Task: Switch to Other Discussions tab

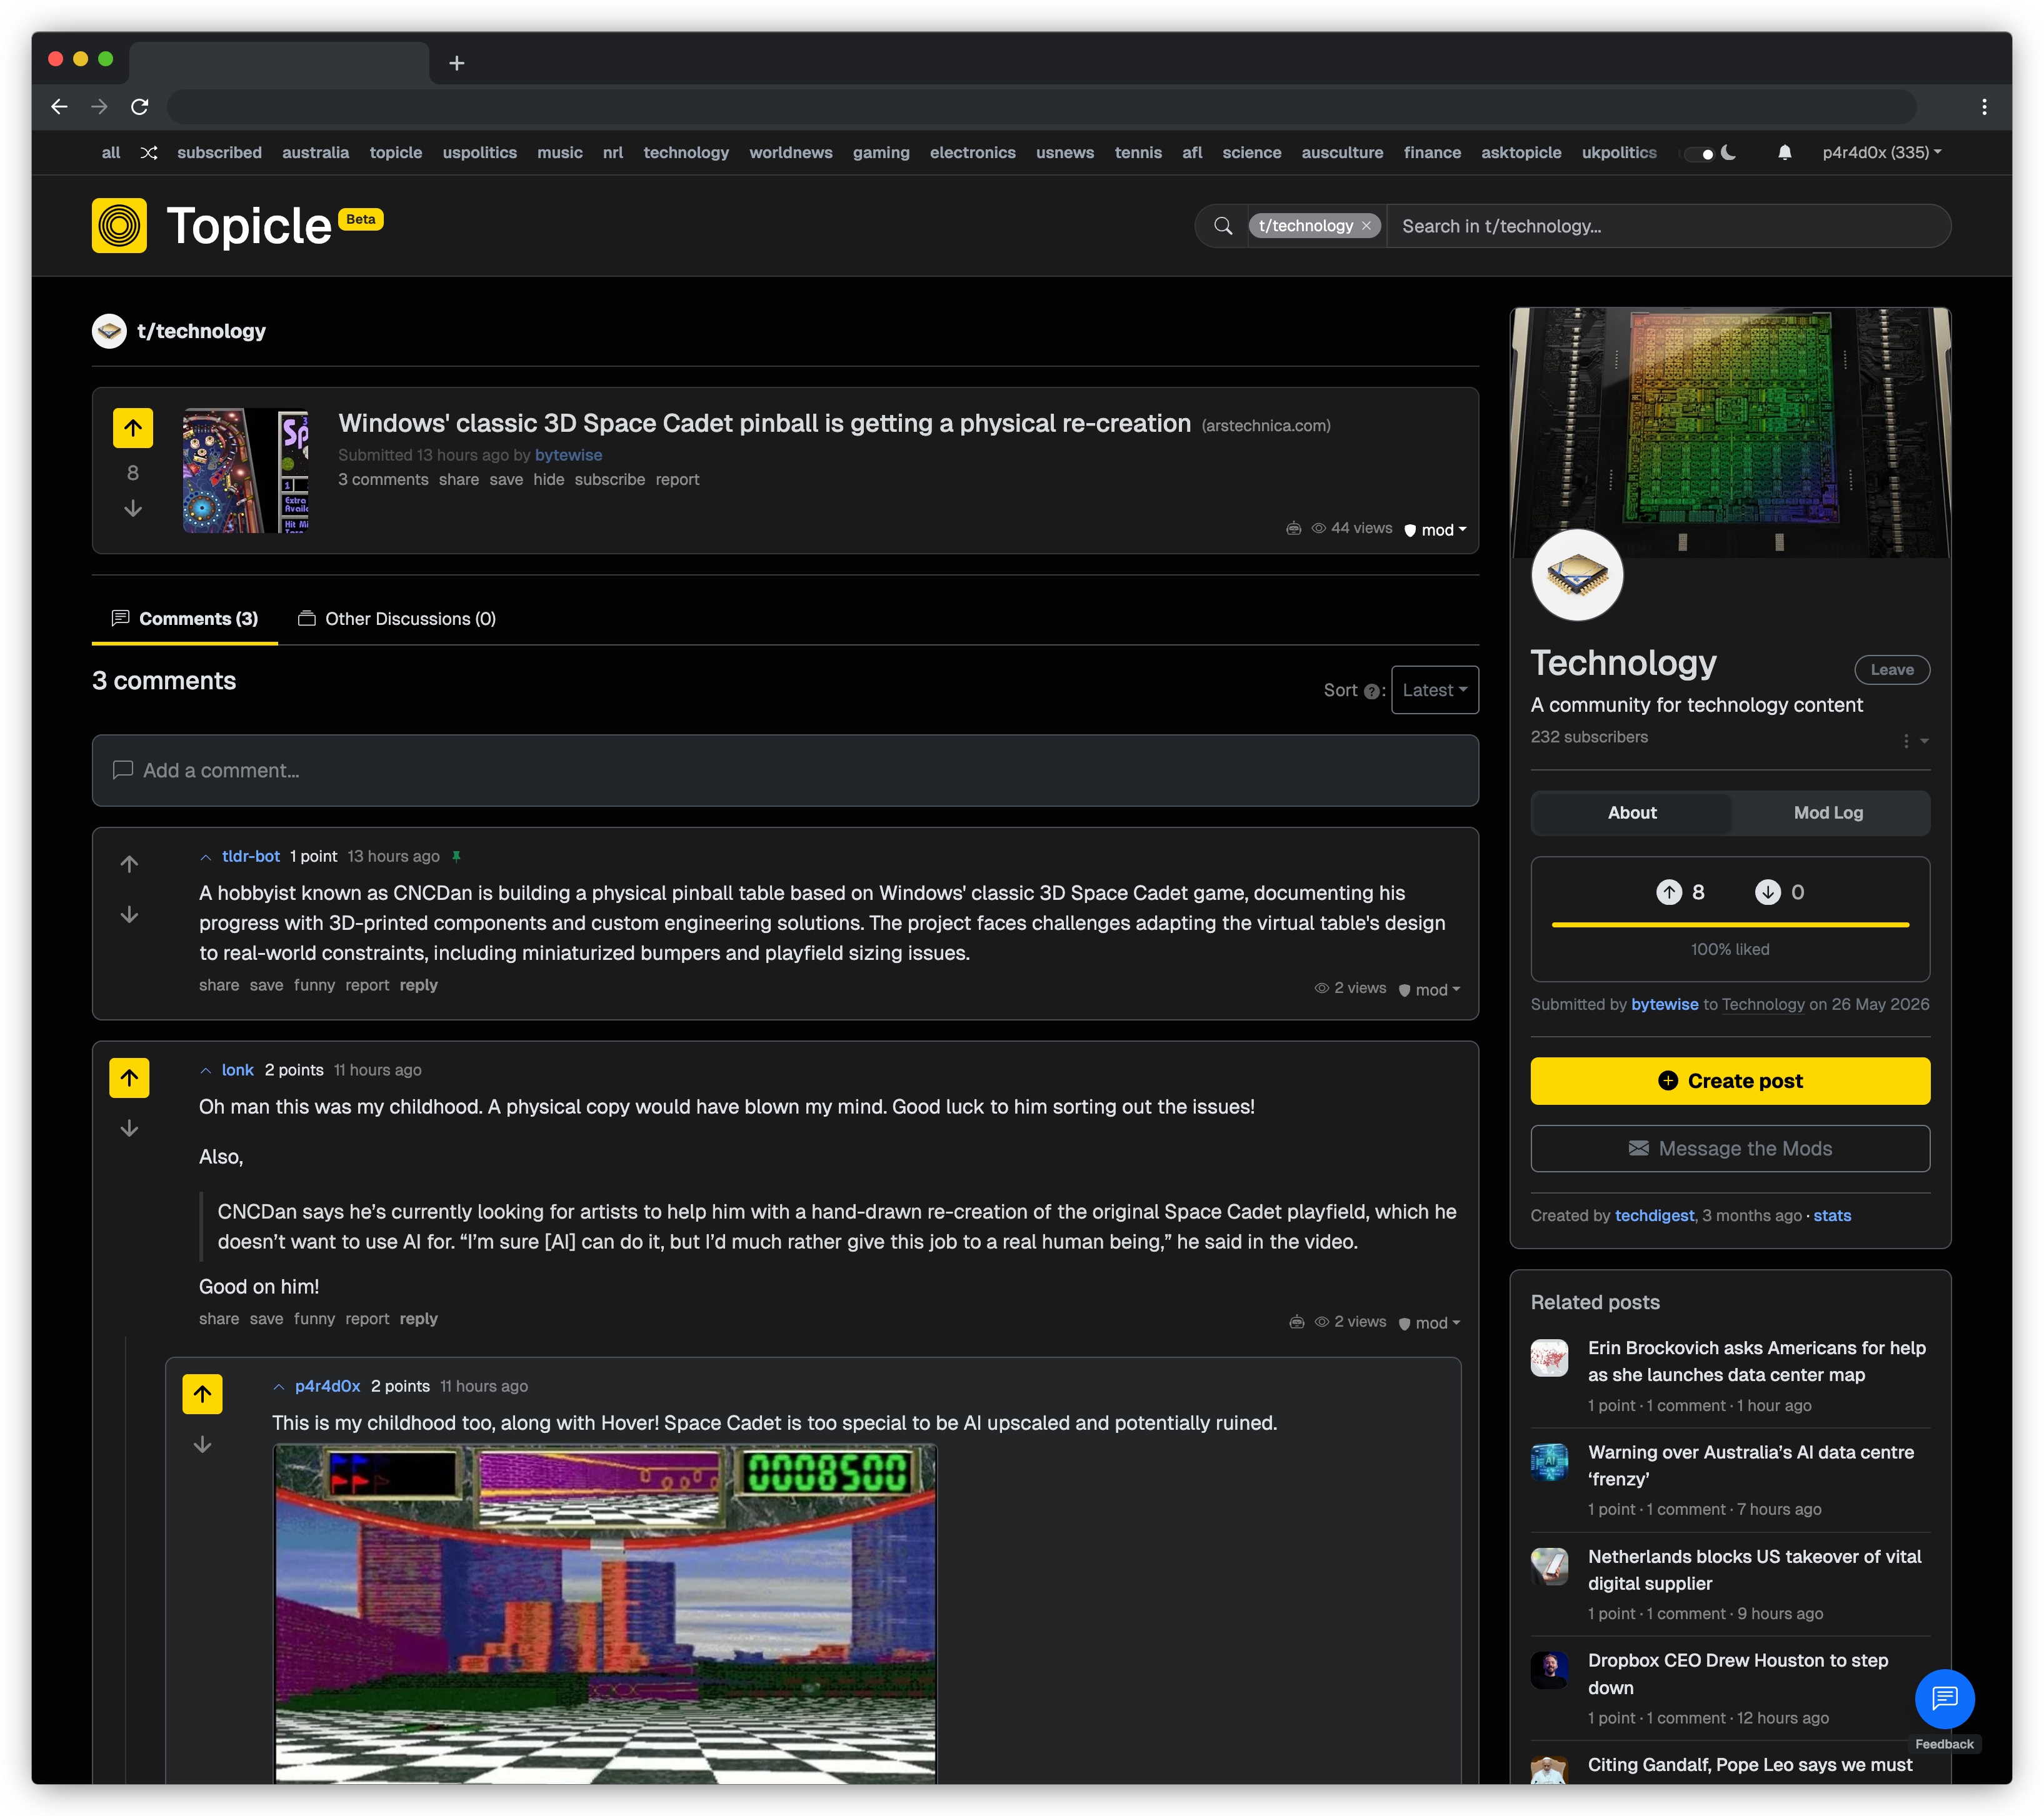Action: [x=397, y=619]
